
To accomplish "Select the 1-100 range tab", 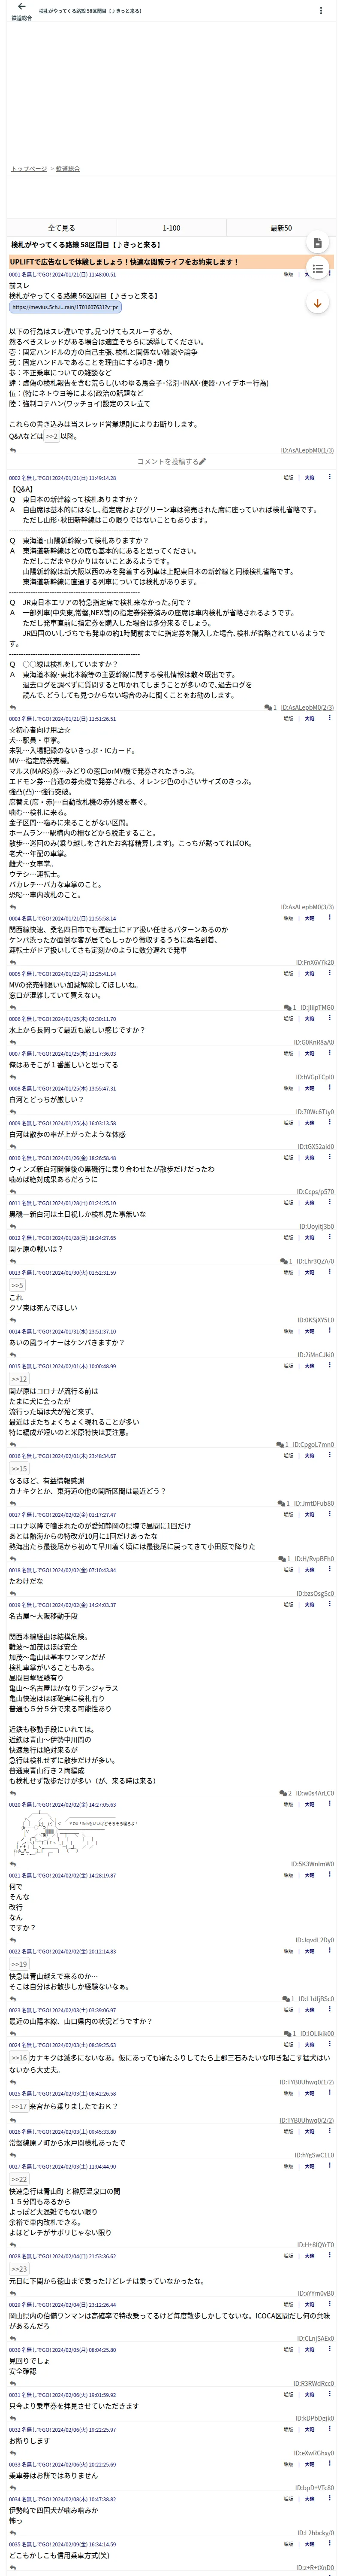I will 171,228.
